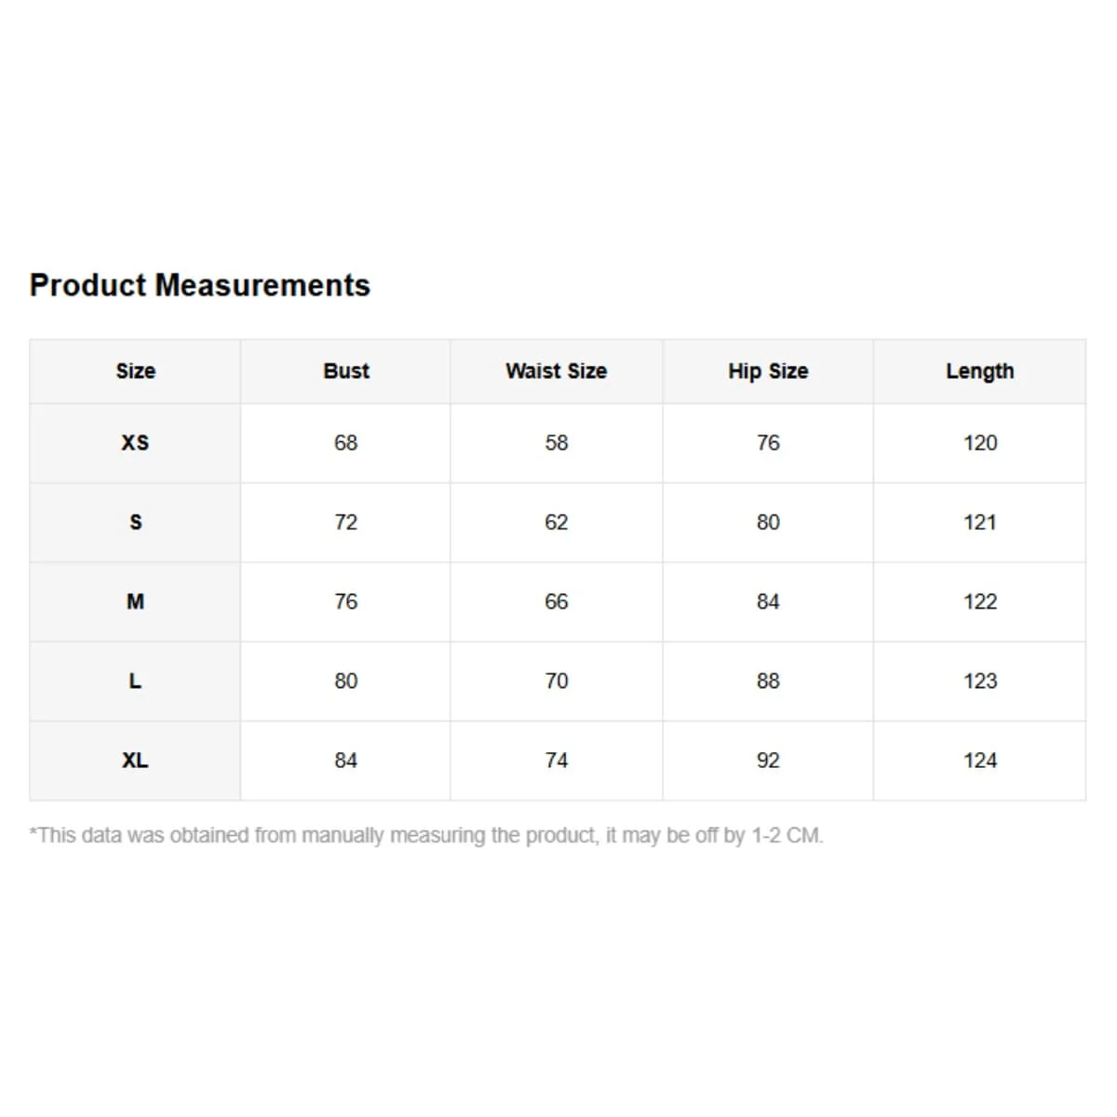Click the L waist value 70
The height and width of the screenshot is (1117, 1117).
click(557, 681)
